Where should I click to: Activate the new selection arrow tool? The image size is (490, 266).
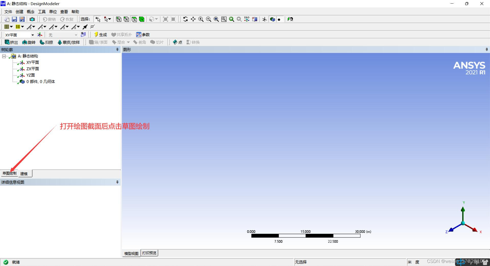tap(98, 19)
